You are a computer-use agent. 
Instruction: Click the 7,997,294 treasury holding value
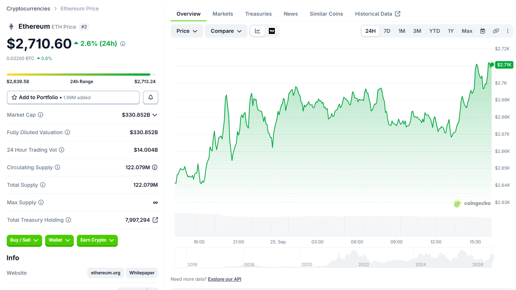pos(138,220)
